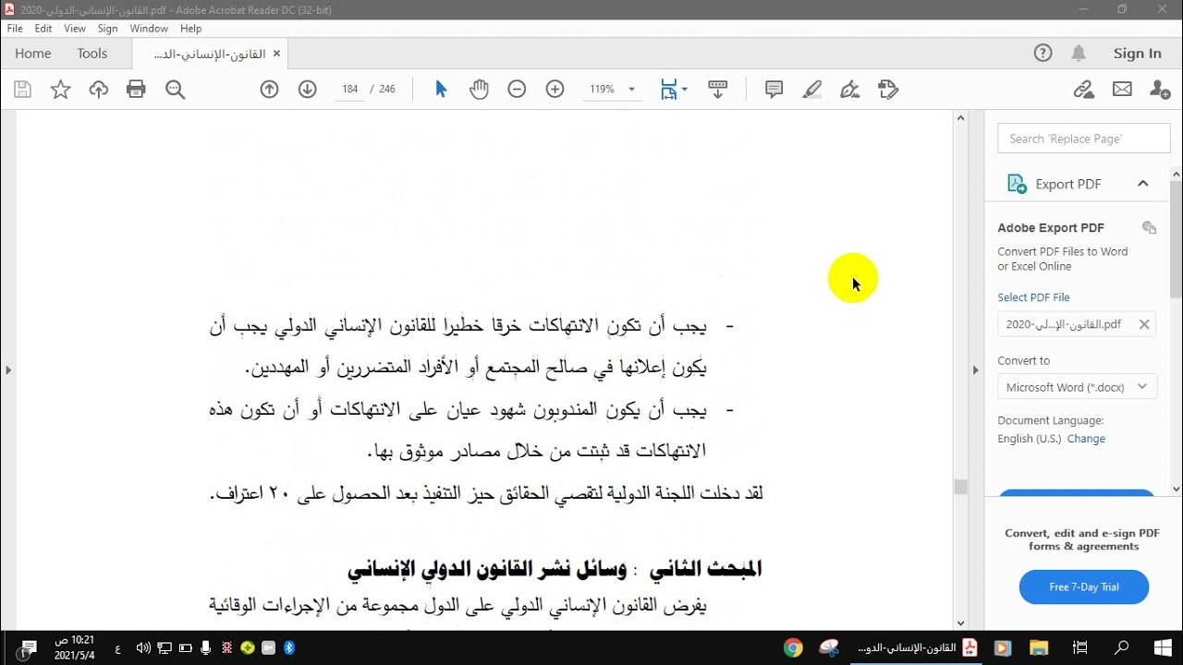Screen dimensions: 1183x665
Task: Switch to the Home tab
Action: point(33,54)
